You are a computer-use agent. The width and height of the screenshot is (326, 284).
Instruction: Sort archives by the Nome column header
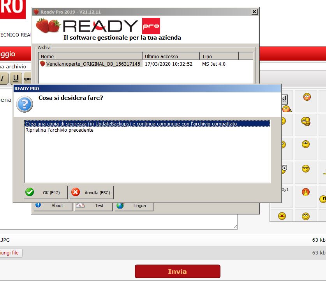click(90, 56)
